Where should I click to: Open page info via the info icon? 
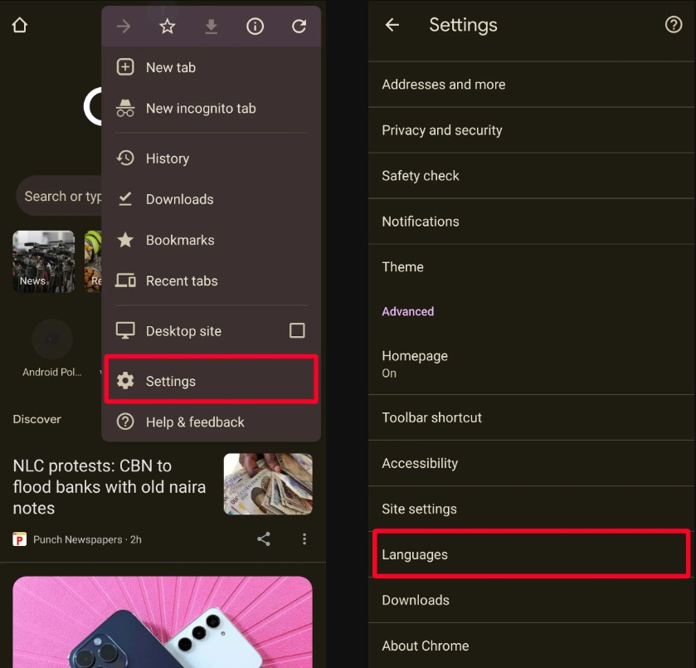pyautogui.click(x=255, y=26)
